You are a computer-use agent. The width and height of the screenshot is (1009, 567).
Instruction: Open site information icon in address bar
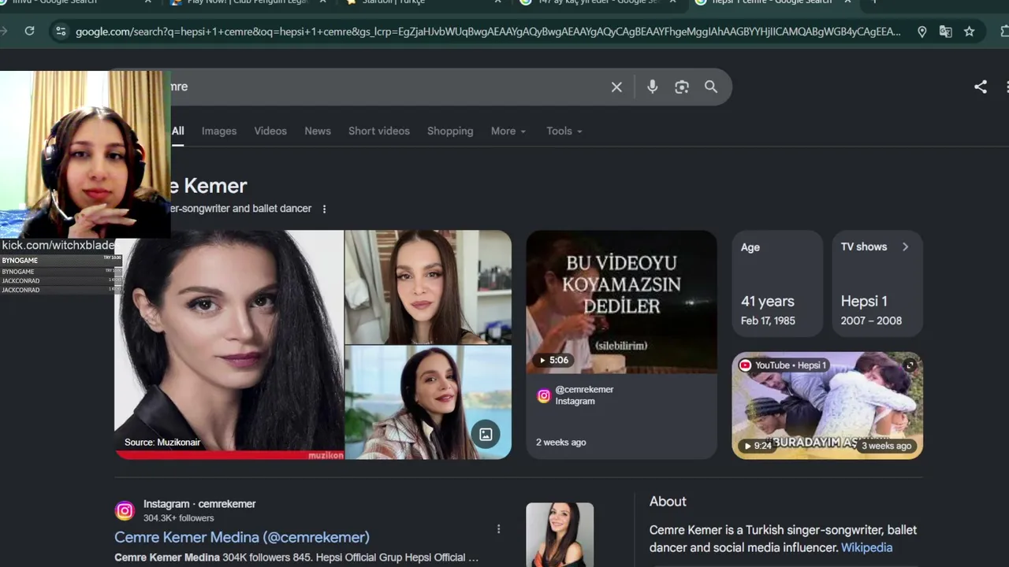[61, 31]
